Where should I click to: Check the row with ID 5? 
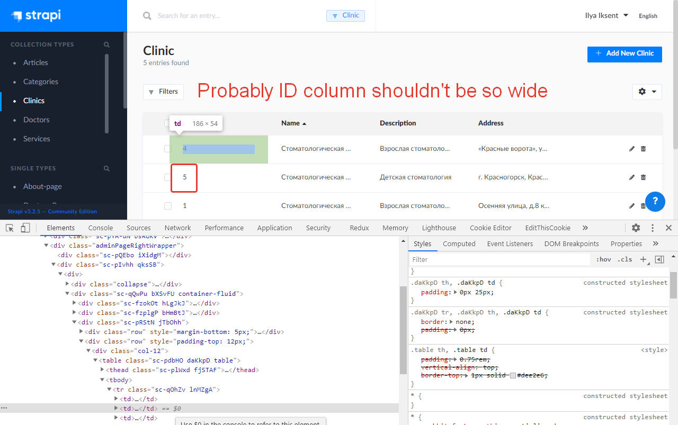[x=167, y=177]
